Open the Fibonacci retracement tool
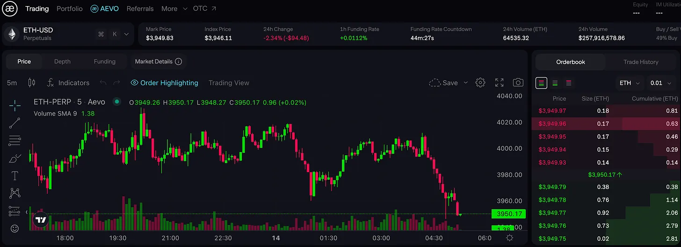Viewport: 681px width, 247px height. pyautogui.click(x=14, y=140)
